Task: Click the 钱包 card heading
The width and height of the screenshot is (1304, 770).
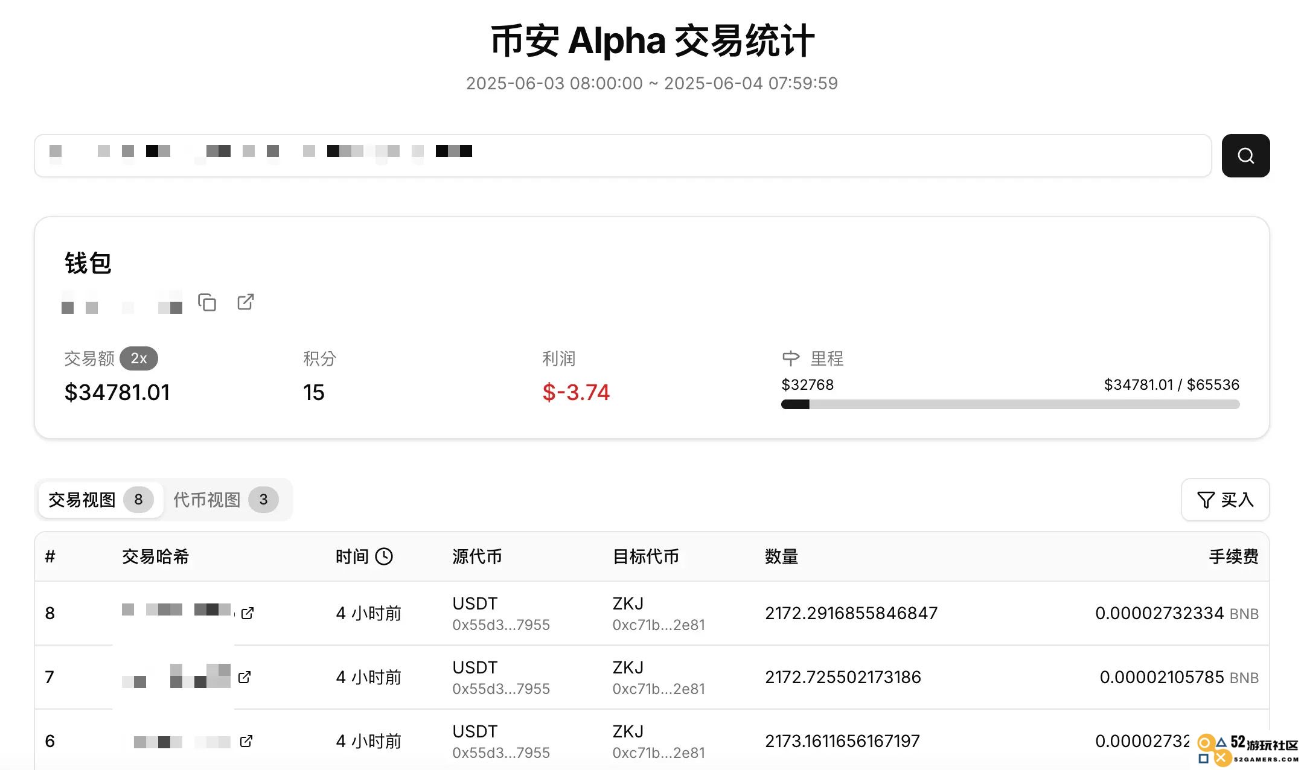Action: tap(88, 263)
